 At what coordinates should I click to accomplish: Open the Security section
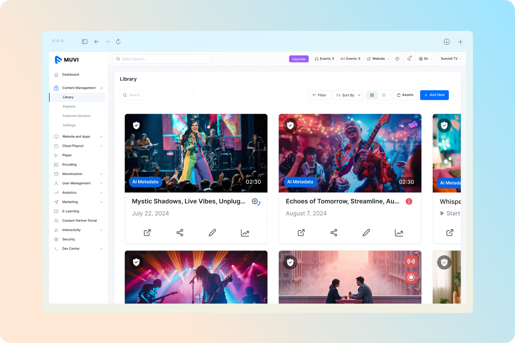(x=68, y=239)
